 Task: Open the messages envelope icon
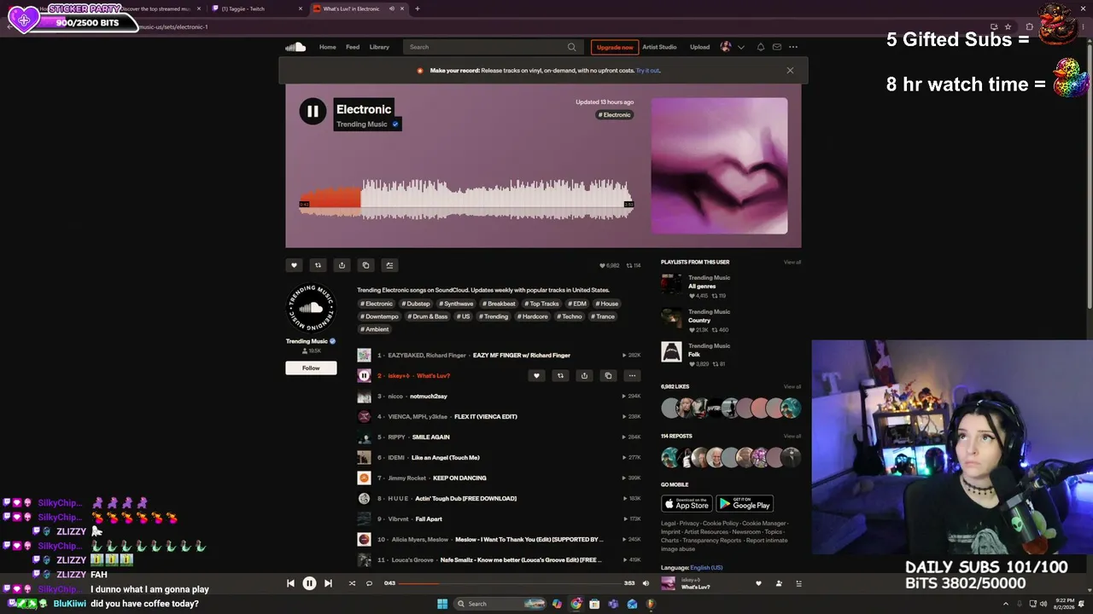point(777,47)
